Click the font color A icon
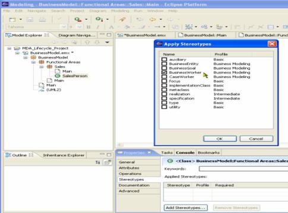The width and height of the screenshot is (288, 213). 112,27
